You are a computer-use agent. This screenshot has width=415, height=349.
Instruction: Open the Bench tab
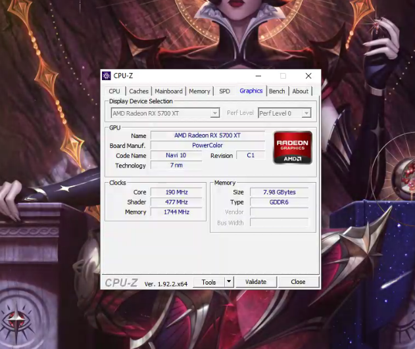pyautogui.click(x=277, y=91)
